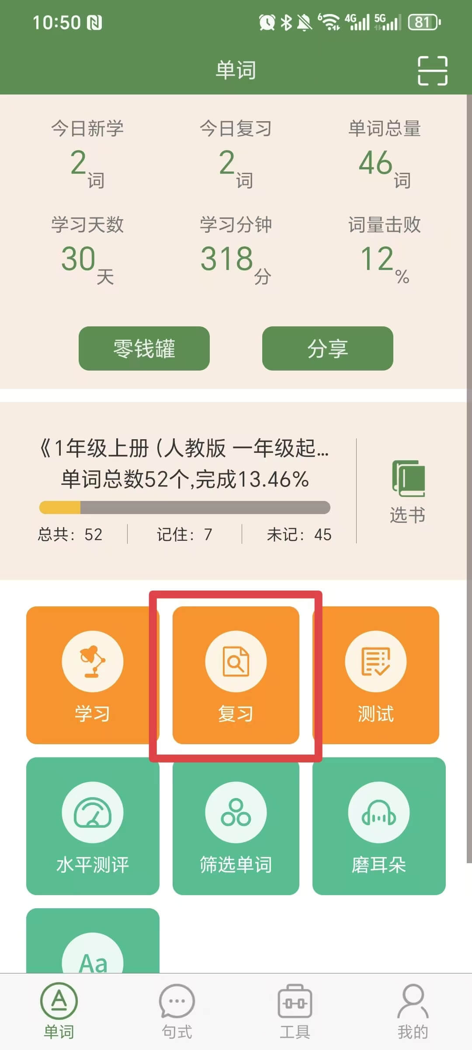Image resolution: width=472 pixels, height=1050 pixels.
Task: Open 筛选单词 word filter
Action: 236,826
